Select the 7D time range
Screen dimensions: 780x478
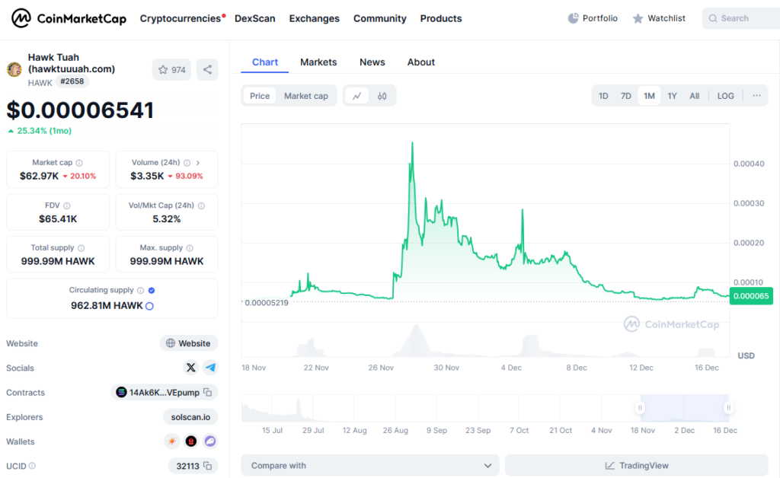[x=626, y=96]
